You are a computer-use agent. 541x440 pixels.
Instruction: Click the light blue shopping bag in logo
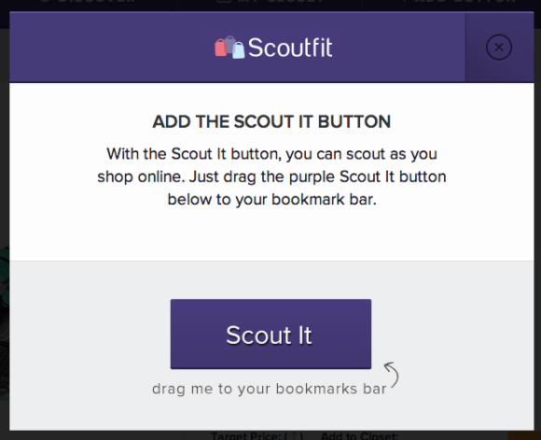pyautogui.click(x=239, y=50)
